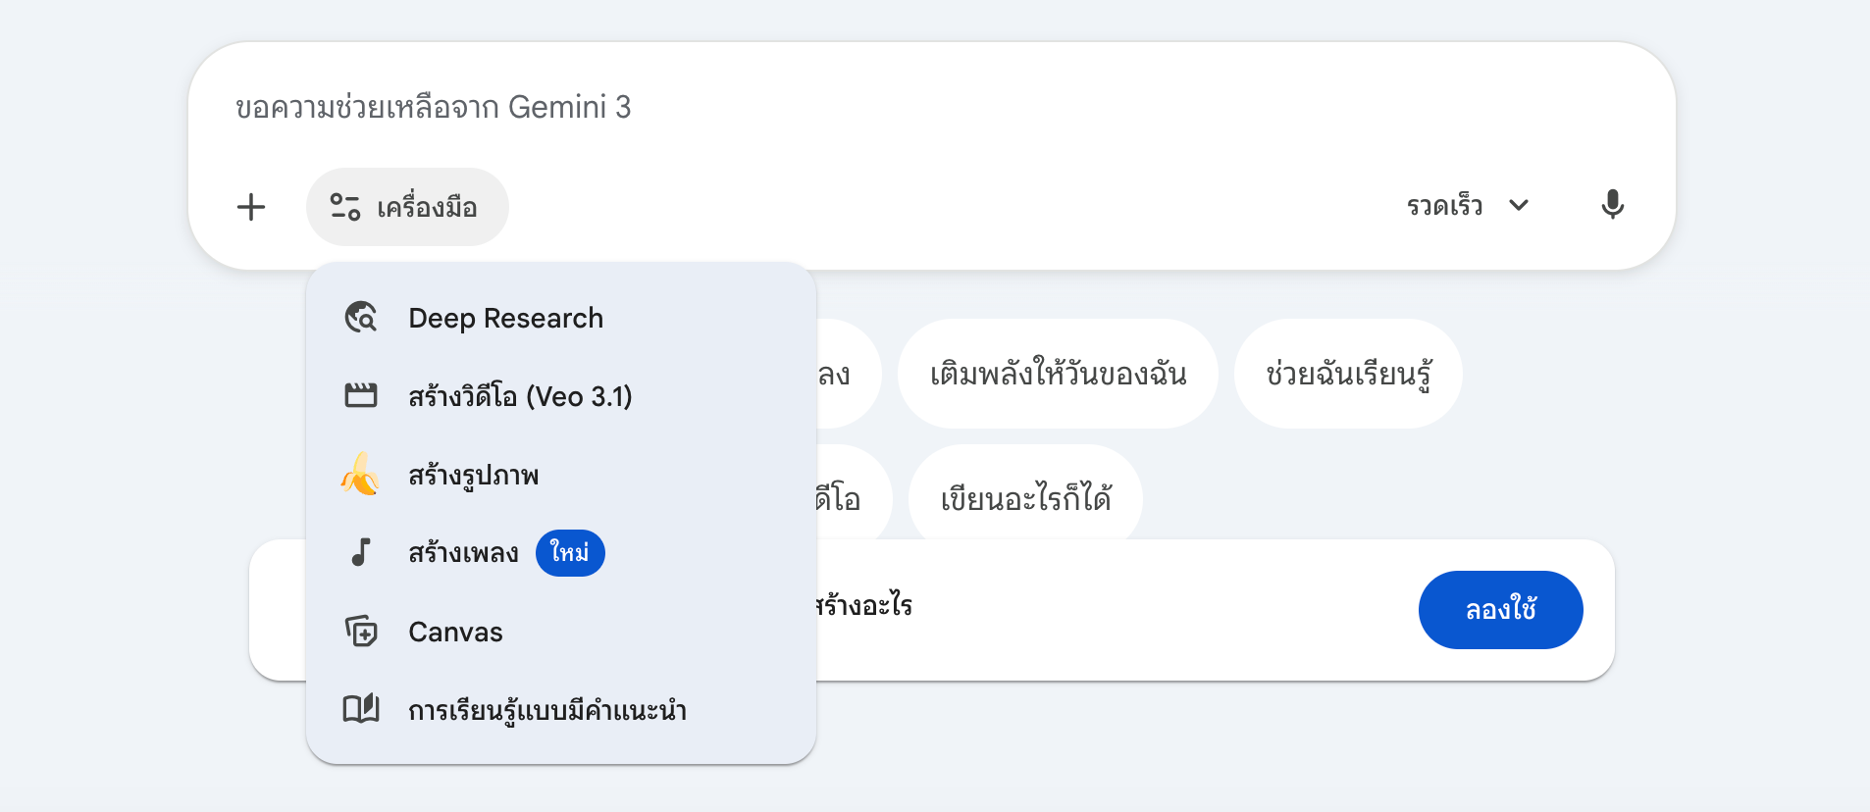
Task: Click the Deep Research globe icon
Action: (x=361, y=318)
